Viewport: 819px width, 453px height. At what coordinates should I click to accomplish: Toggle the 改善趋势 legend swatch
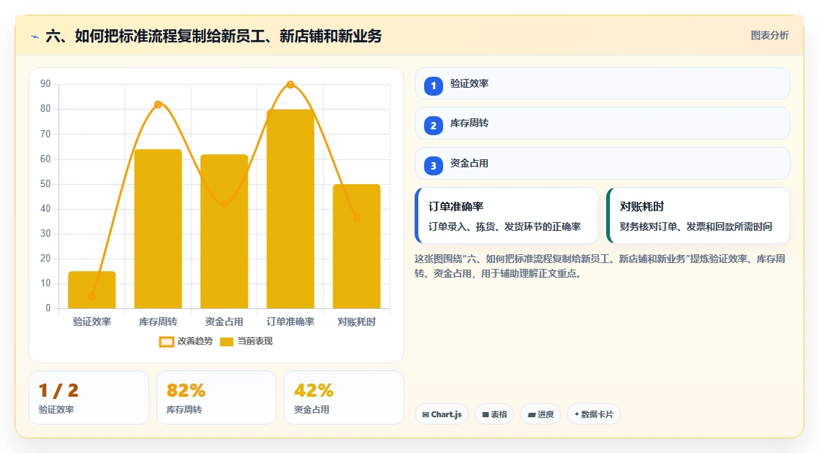tap(166, 341)
